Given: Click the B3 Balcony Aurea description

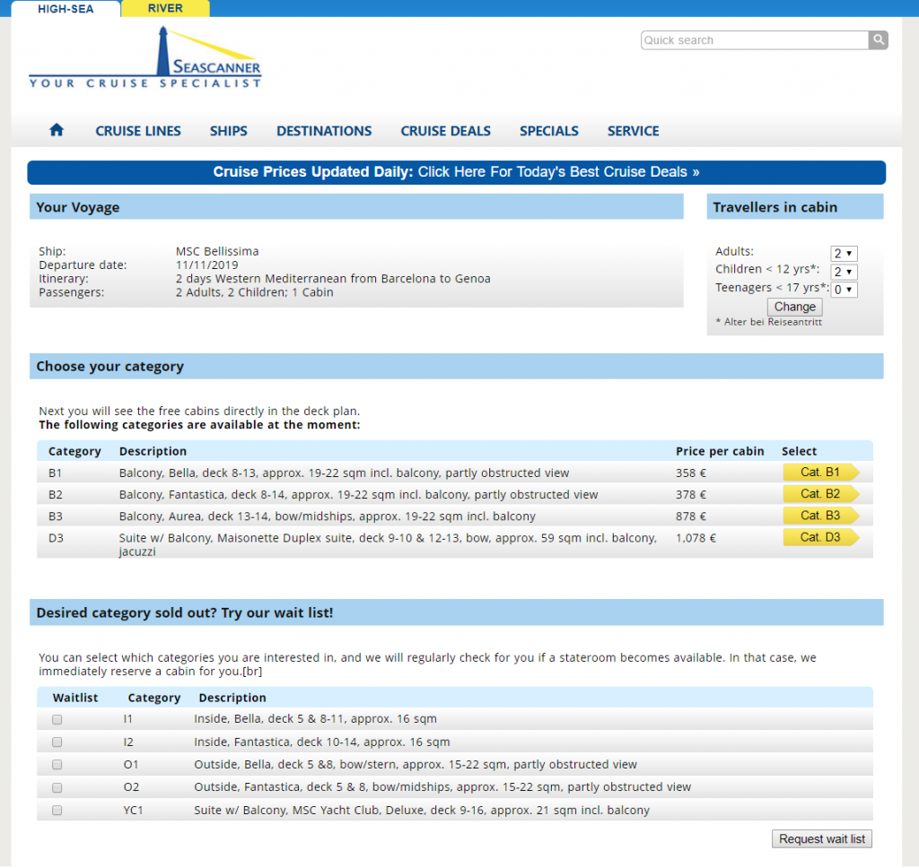Looking at the screenshot, I should coord(327,516).
